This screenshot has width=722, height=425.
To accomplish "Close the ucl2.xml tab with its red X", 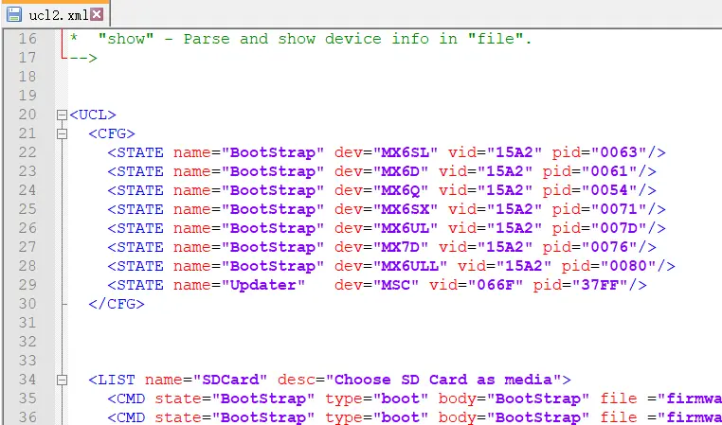I will (97, 14).
